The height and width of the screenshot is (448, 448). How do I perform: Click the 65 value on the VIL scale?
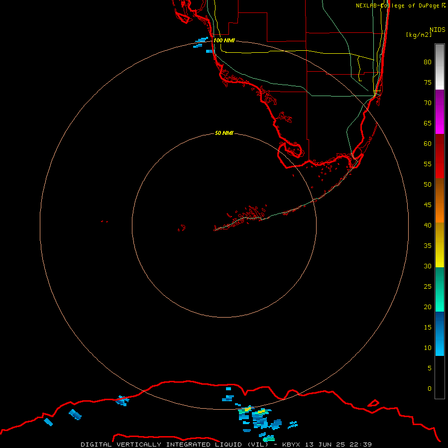(x=428, y=123)
